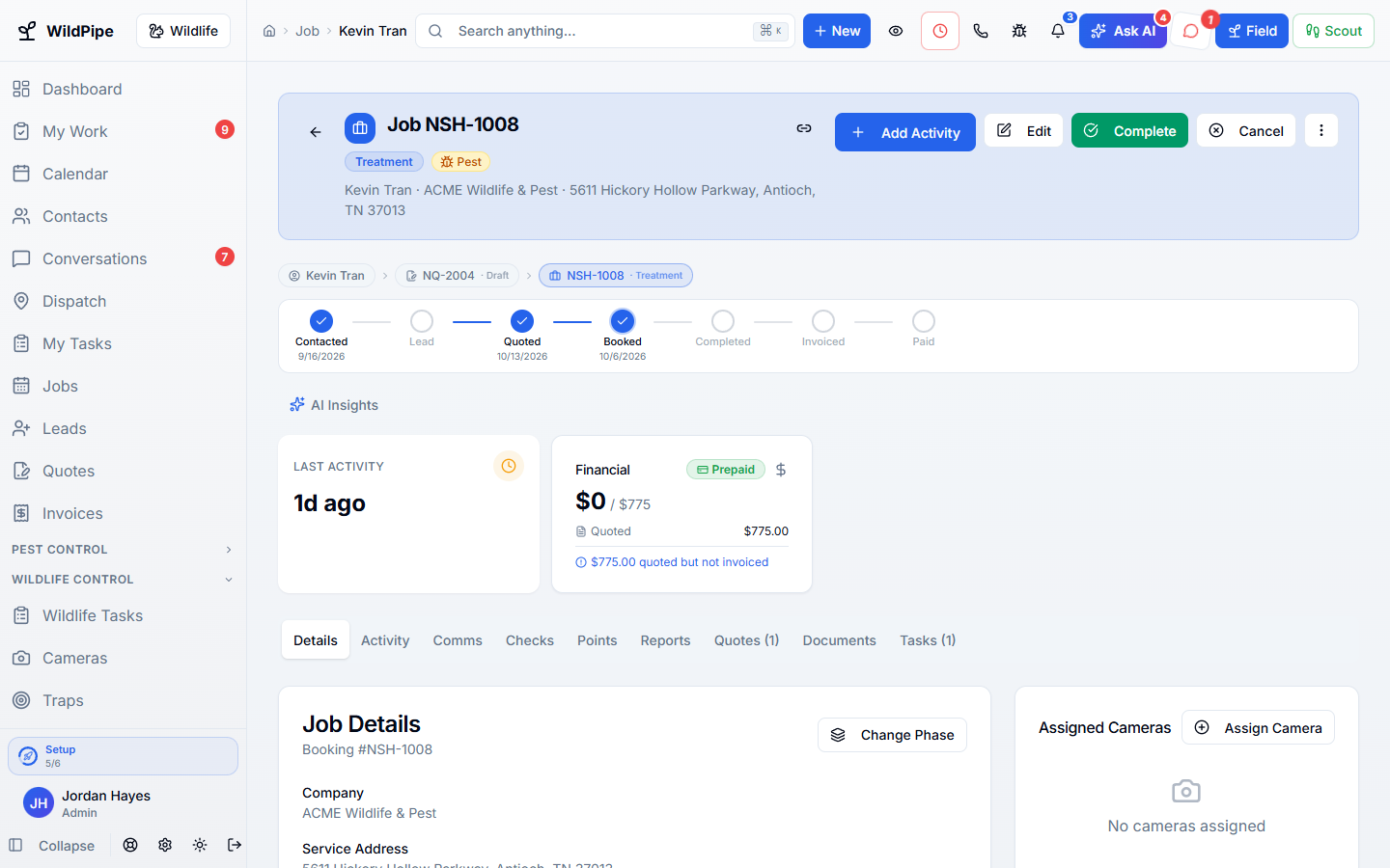This screenshot has width=1390, height=868.
Task: Open the eye preview icon in top bar
Action: [x=896, y=31]
